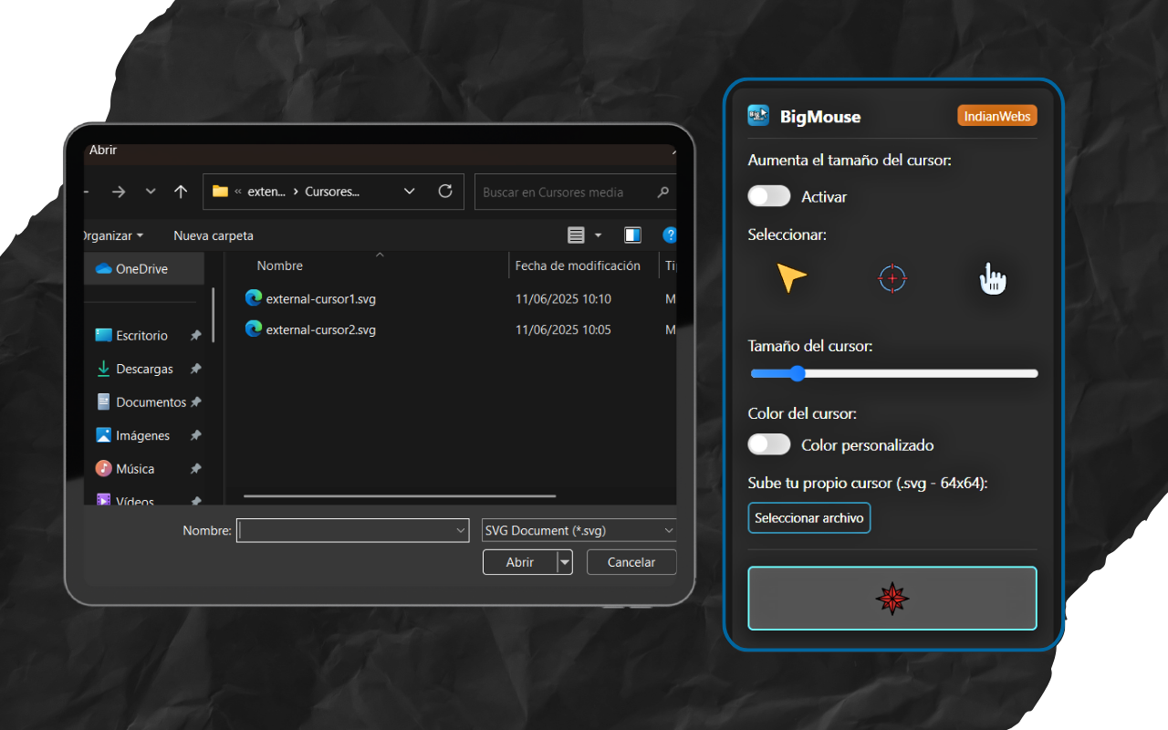Image resolution: width=1168 pixels, height=730 pixels.
Task: Click the Tamaño del cursor slider handle
Action: click(798, 373)
